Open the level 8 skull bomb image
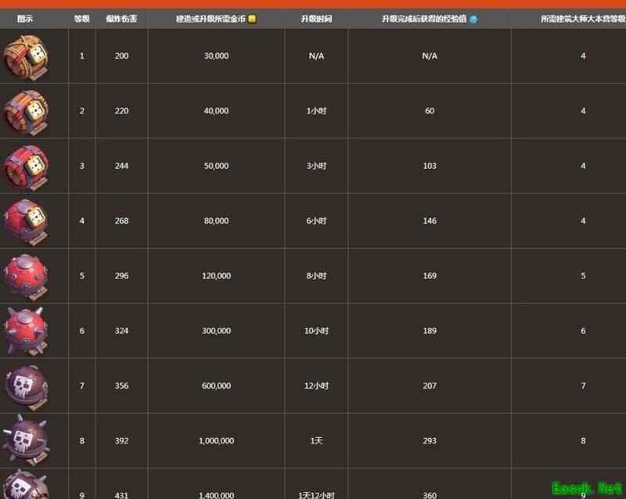626x499 pixels. (27, 440)
